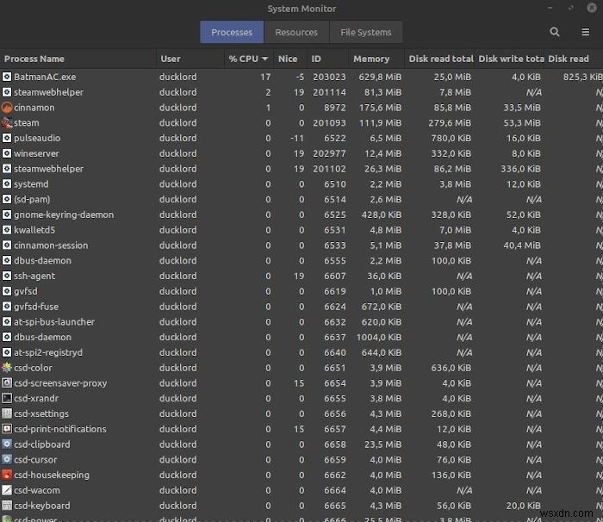Click process ID 203023
Image resolution: width=603 pixels, height=522 pixels.
(x=329, y=77)
